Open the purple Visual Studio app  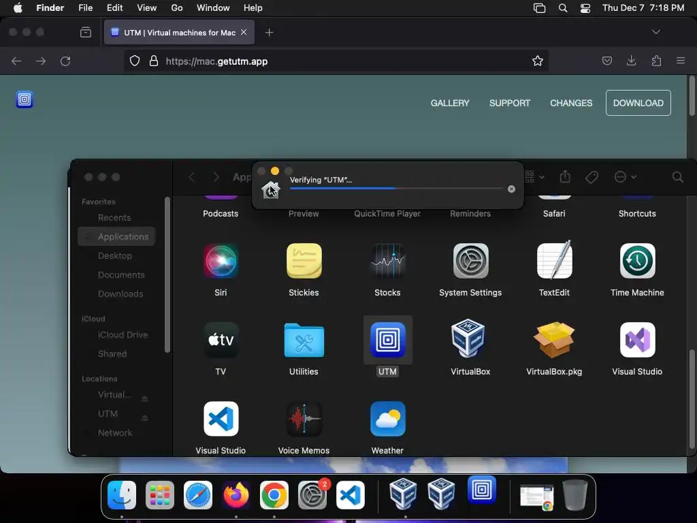(x=637, y=340)
